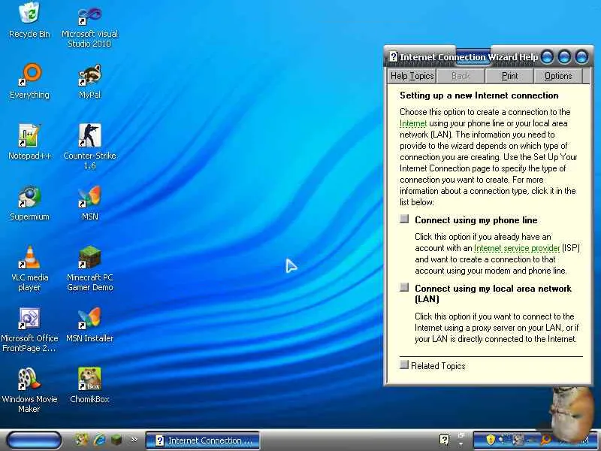Select the Windows Movie Maker shortcut
Image resolution: width=601 pixels, height=451 pixels.
(x=29, y=390)
